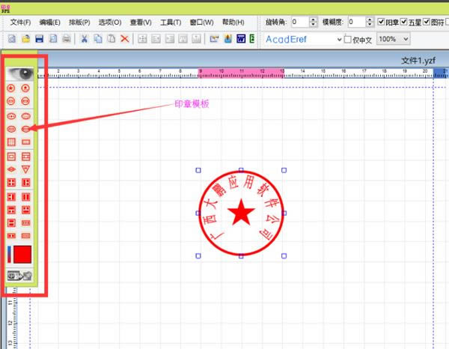Click the 文件1.yzf document title
Screen dimensions: 449x349
(x=418, y=61)
